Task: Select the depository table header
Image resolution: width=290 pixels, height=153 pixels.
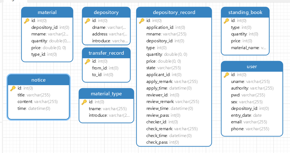Action: 106,12
